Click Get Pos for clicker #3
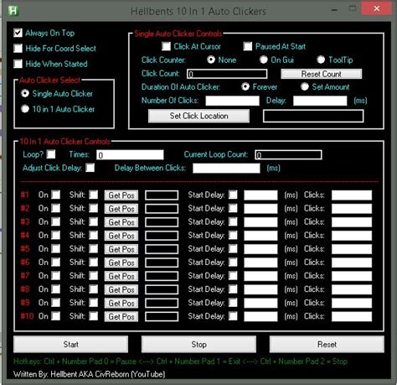Image resolution: width=397 pixels, height=385 pixels. pos(121,222)
